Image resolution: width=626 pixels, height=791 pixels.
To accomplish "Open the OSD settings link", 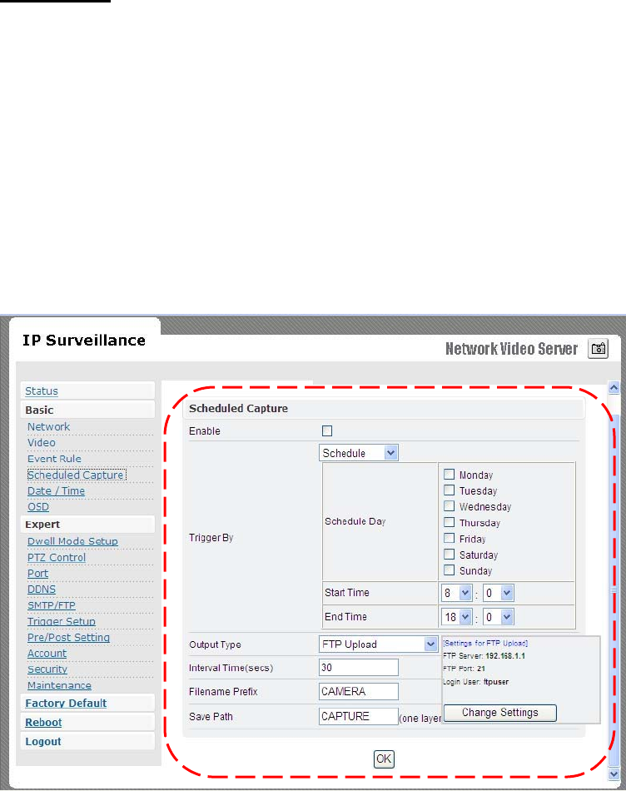I will (37, 507).
